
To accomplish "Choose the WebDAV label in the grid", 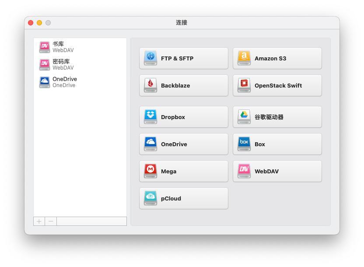I will [x=267, y=172].
